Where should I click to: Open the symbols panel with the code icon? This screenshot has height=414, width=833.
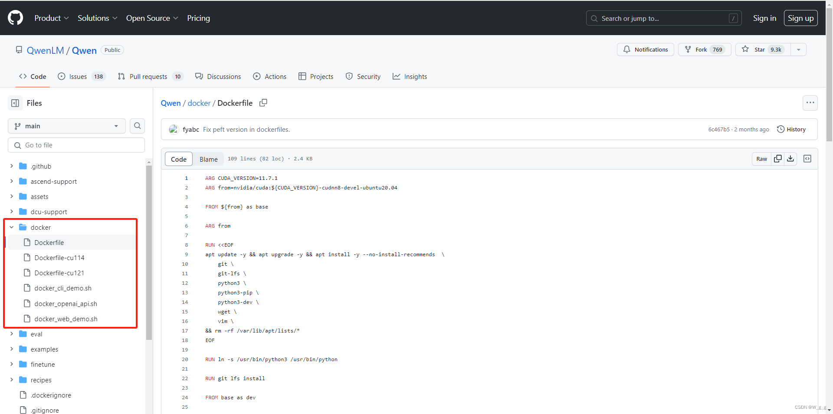[x=807, y=159]
